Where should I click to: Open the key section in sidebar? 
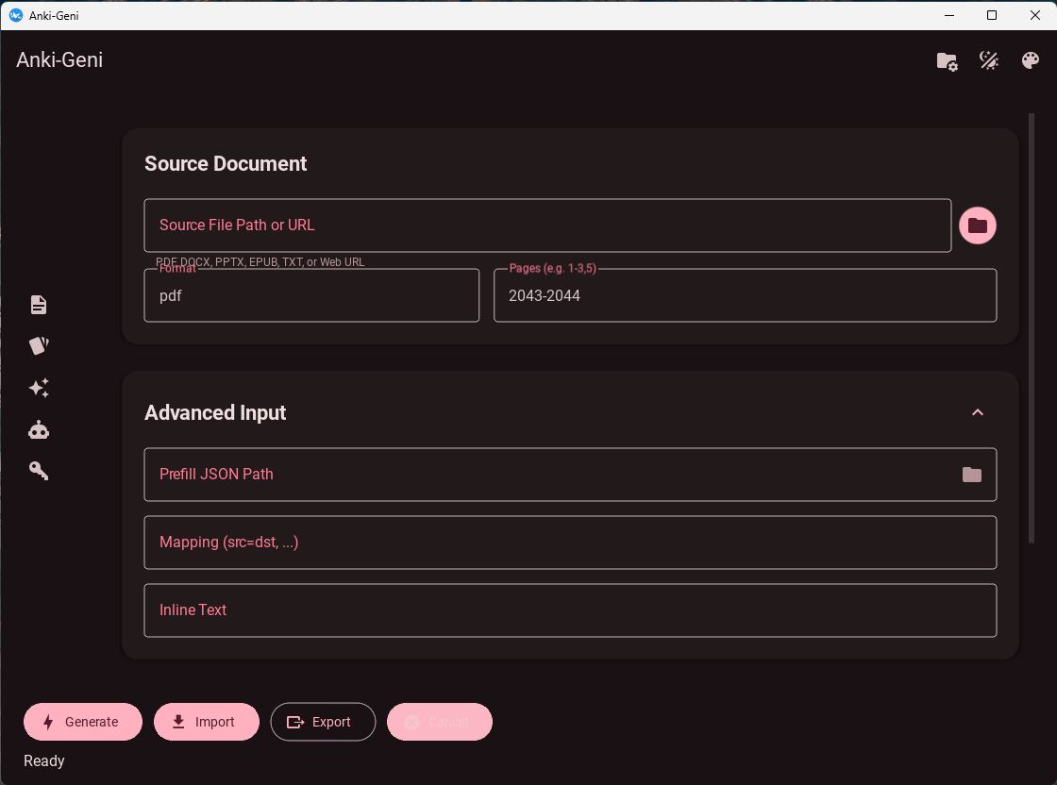[x=39, y=470]
